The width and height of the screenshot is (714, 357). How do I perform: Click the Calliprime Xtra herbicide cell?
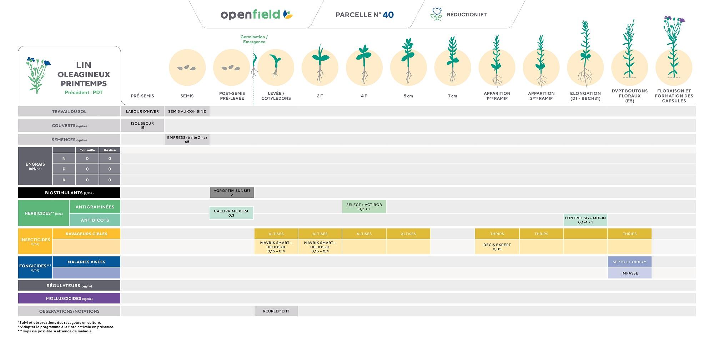231,213
